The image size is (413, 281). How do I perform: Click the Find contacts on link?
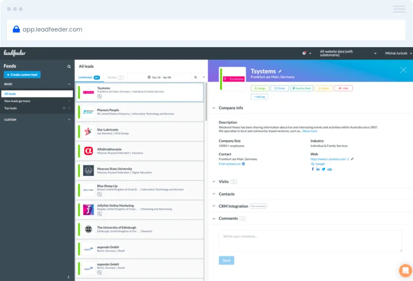click(230, 164)
